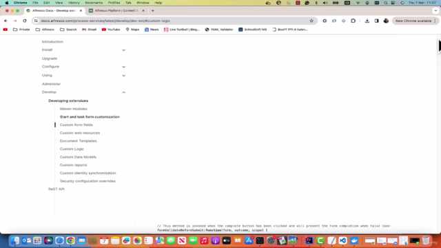Open the Chrome downloads icon
Image resolution: width=441 pixels, height=248 pixels.
(367, 21)
